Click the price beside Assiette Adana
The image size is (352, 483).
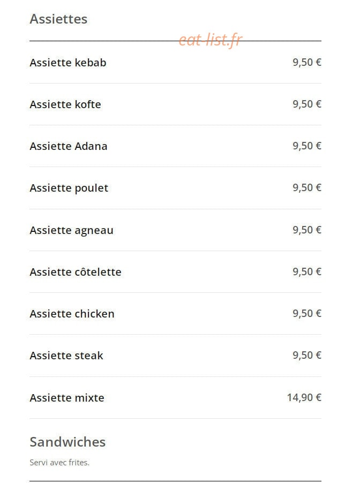click(x=307, y=146)
